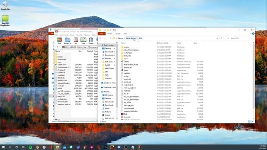Click the Add icon in WinRAR toolbar

click(x=59, y=41)
